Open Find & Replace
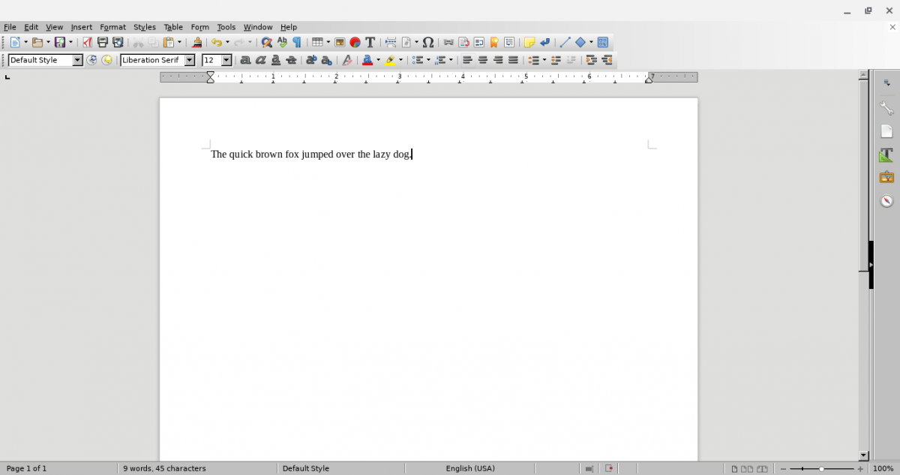Viewport: 900px width, 475px height. [x=266, y=43]
